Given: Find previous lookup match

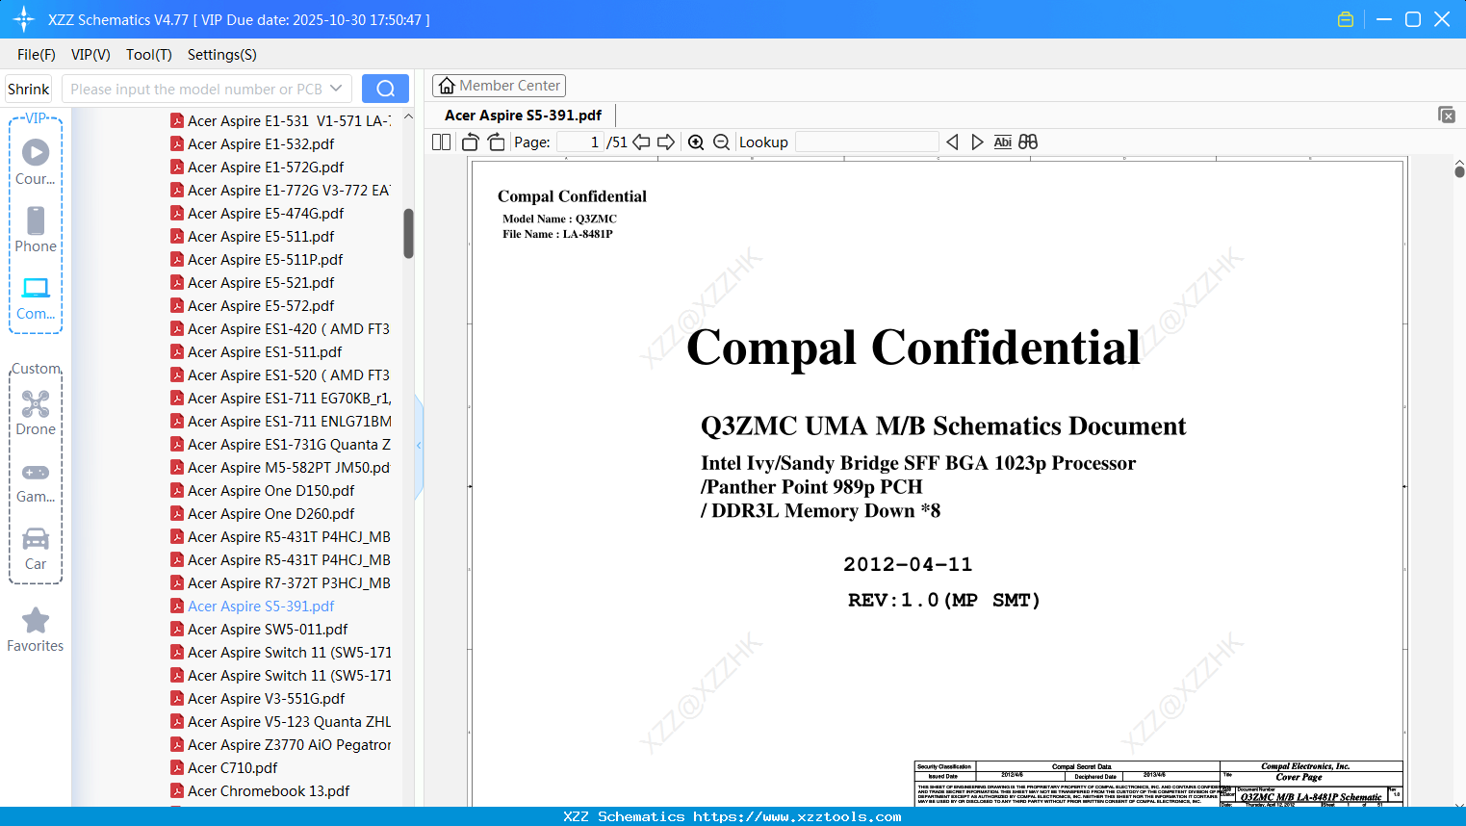Looking at the screenshot, I should pos(952,142).
